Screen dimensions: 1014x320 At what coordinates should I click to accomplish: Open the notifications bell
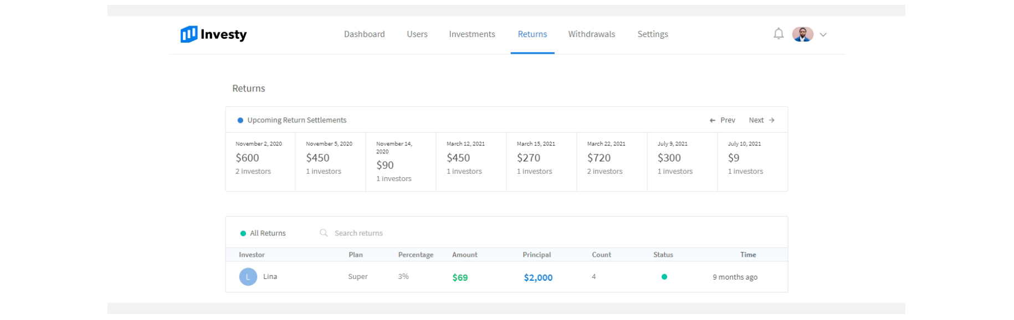click(x=779, y=34)
